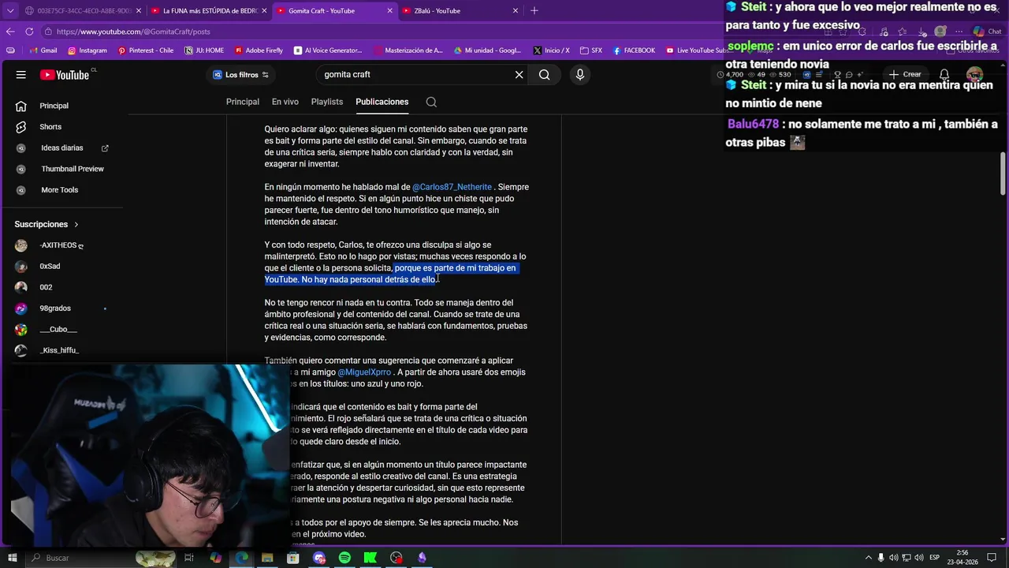The image size is (1009, 568).
Task: Show hidden system tray icons
Action: (869, 558)
